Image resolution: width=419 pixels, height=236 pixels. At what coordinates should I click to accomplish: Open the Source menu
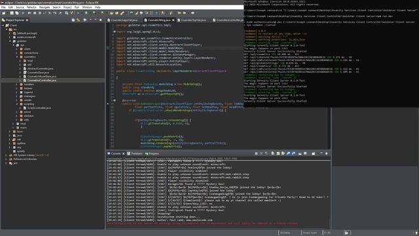20,7
